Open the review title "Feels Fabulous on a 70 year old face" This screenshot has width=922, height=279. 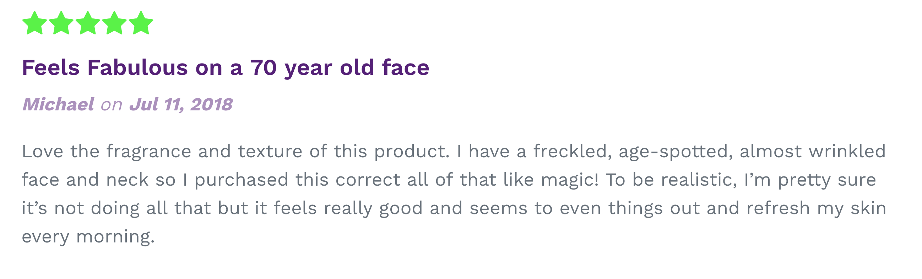point(226,67)
